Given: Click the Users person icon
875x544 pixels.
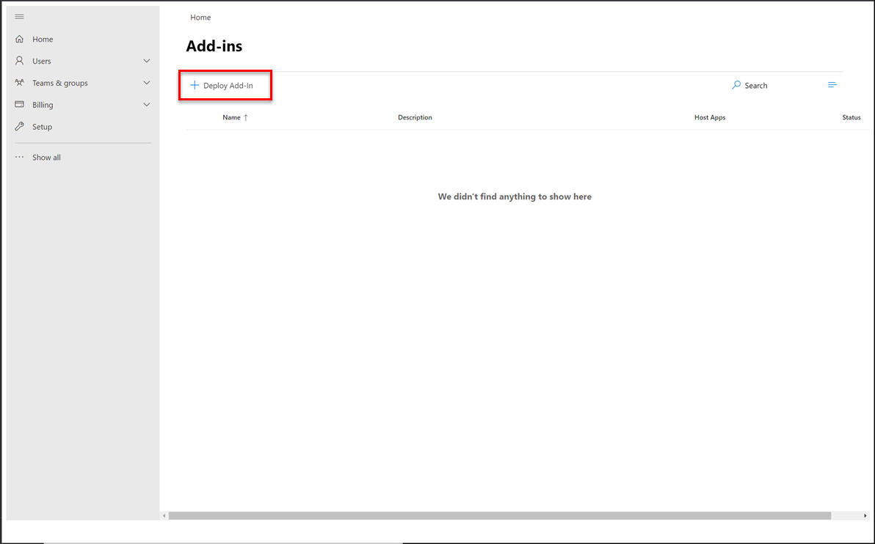Looking at the screenshot, I should tap(20, 61).
